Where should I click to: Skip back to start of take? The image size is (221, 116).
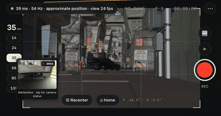(205, 33)
